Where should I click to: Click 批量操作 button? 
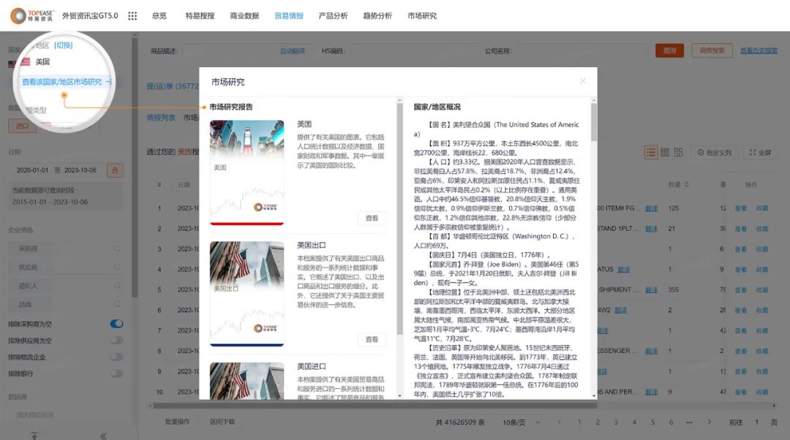click(177, 422)
